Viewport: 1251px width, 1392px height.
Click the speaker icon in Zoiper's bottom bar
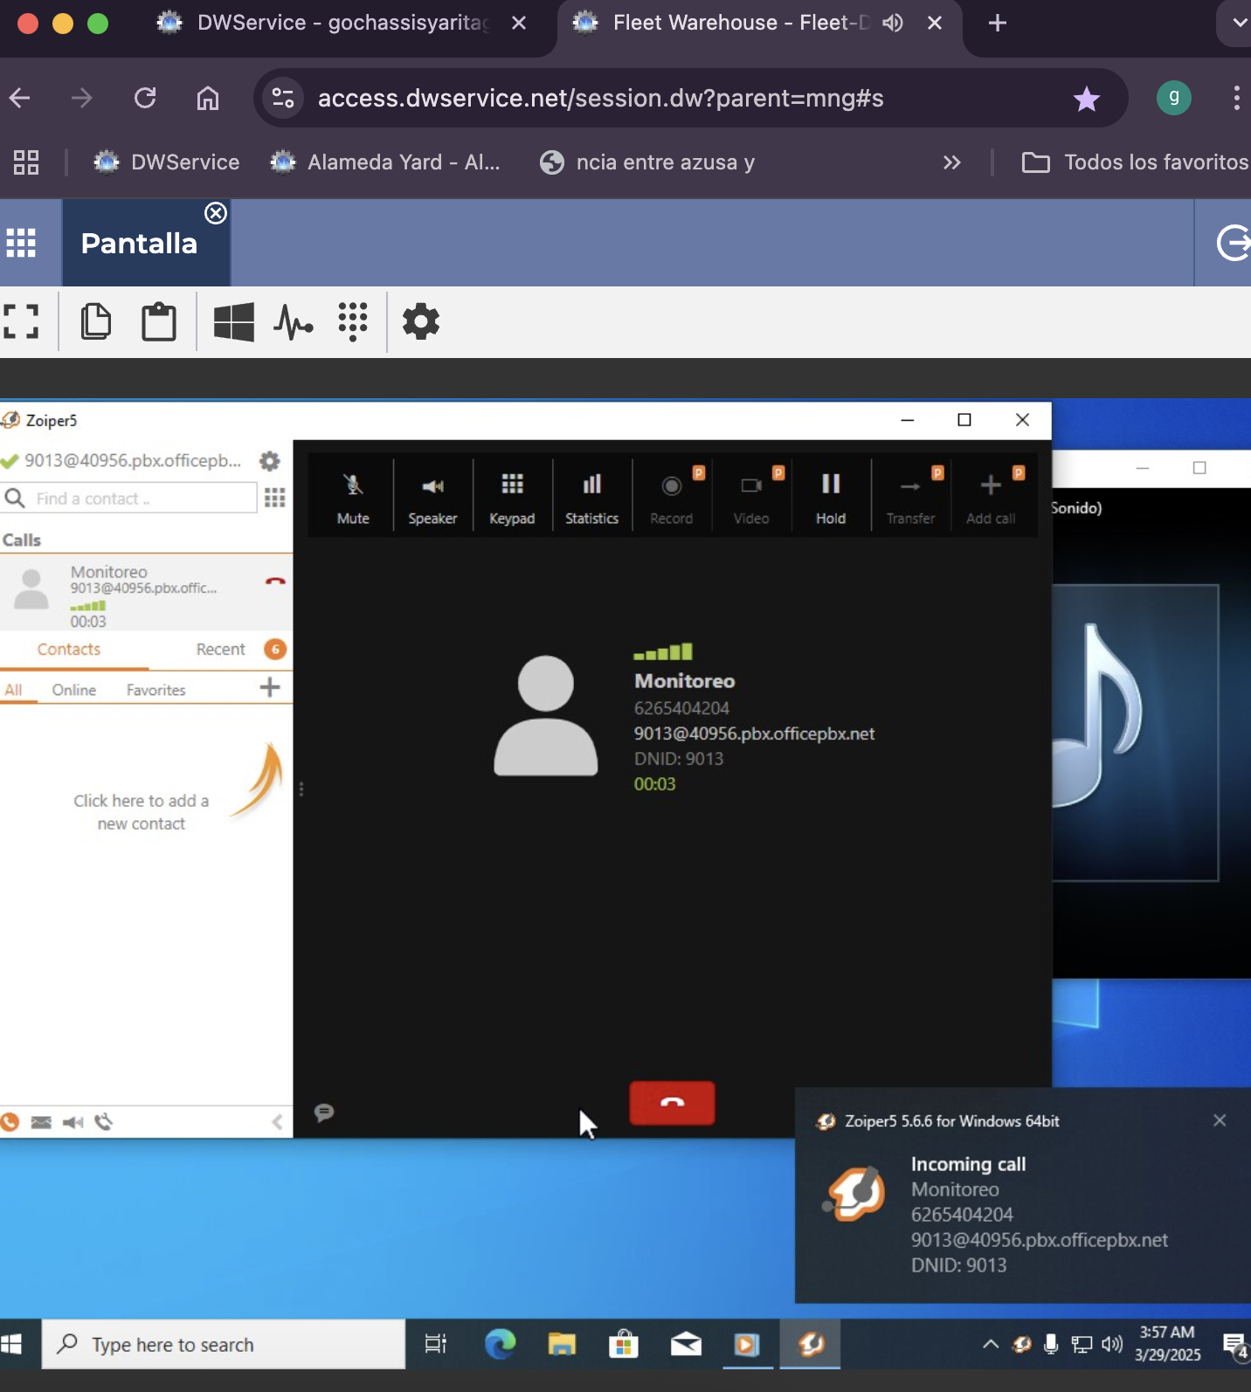coord(73,1122)
